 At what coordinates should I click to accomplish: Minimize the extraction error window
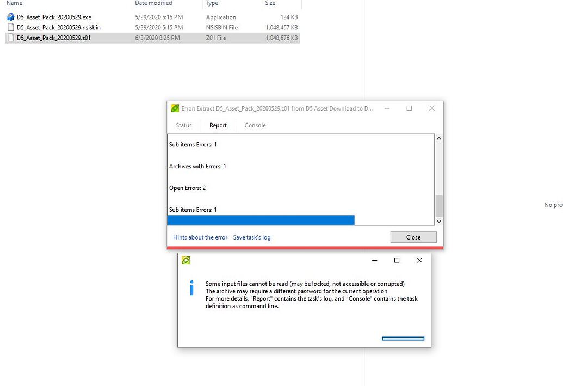tap(387, 108)
